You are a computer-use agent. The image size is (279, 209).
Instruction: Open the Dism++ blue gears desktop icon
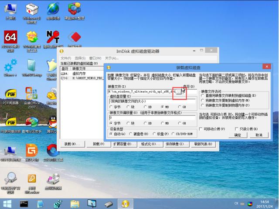tap(10, 68)
